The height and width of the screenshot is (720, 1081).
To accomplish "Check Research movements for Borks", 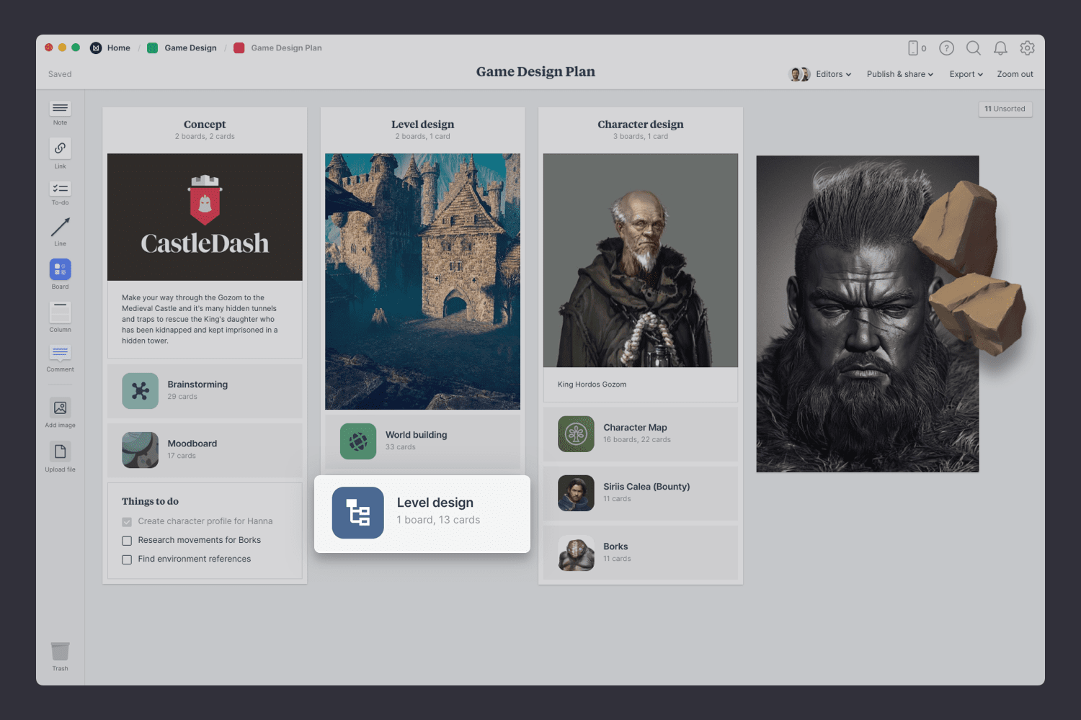I will [x=127, y=541].
